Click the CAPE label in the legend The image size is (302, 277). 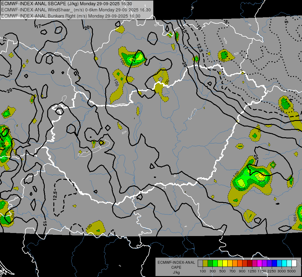[x=176, y=267]
